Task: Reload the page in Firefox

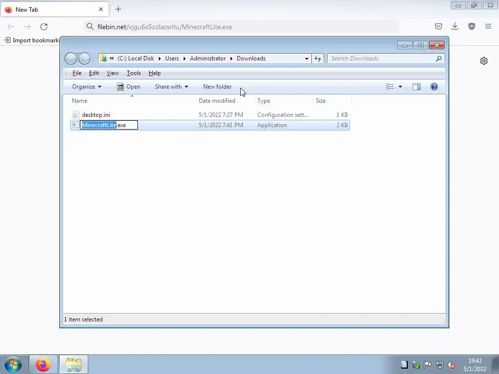Action: point(44,27)
